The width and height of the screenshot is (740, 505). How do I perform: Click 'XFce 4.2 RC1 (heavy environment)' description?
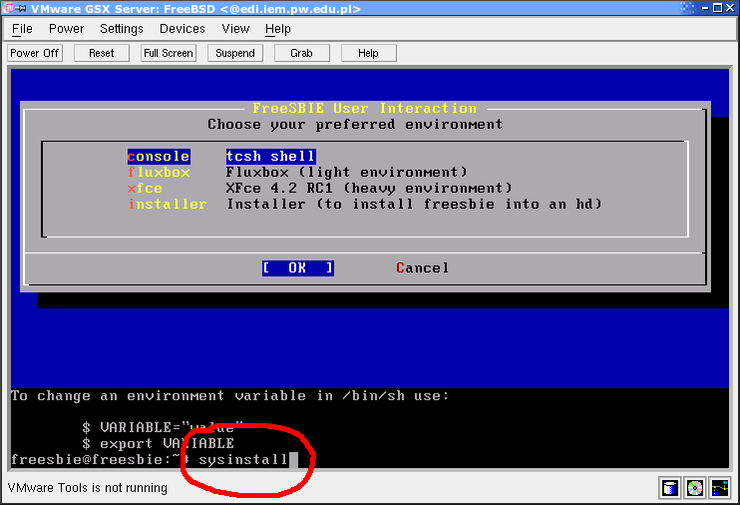pos(369,188)
